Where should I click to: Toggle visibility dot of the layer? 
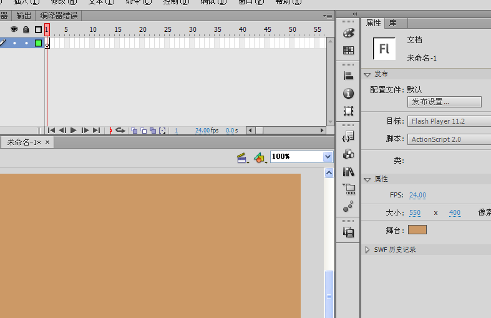point(14,43)
